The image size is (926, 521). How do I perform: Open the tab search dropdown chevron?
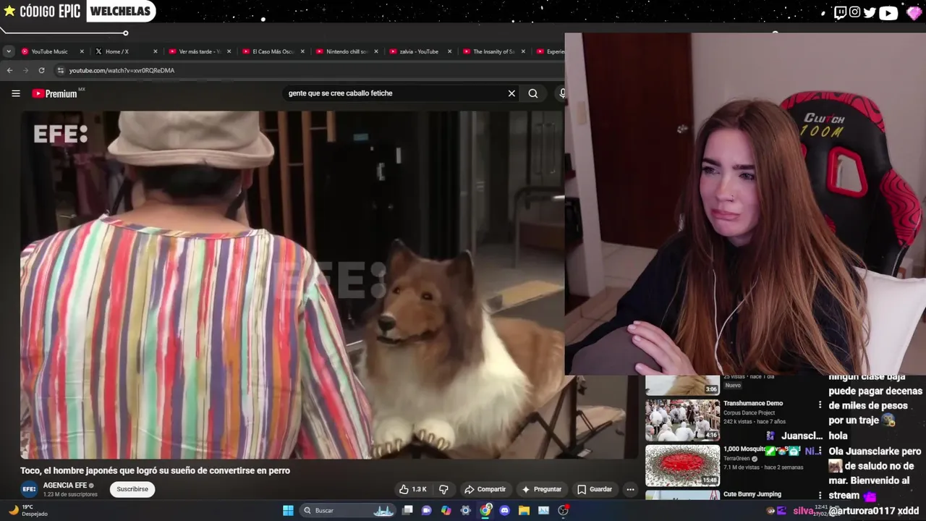[x=8, y=51]
